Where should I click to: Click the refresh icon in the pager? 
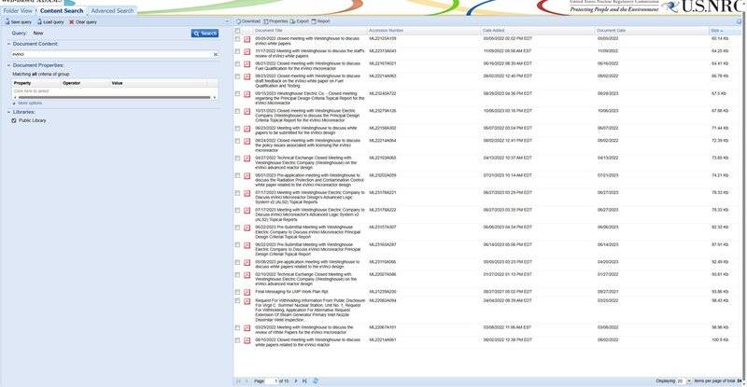[x=316, y=380]
